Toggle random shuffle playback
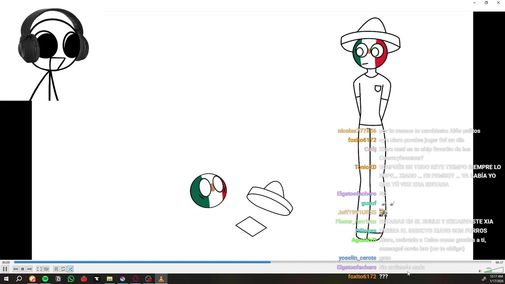Screen dimensions: 505x284 [x=70, y=269]
